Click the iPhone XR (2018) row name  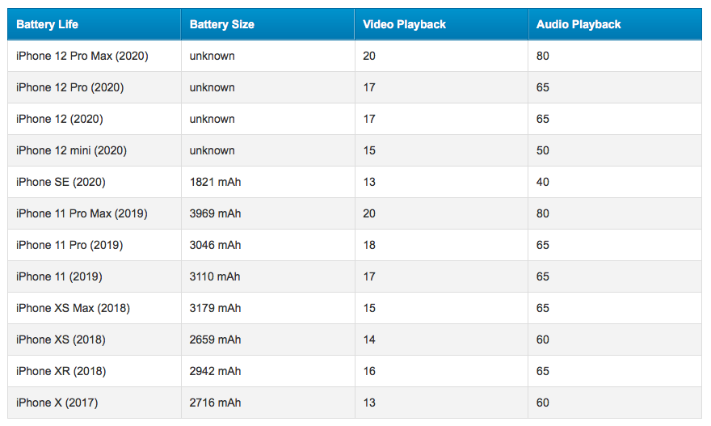coord(61,371)
